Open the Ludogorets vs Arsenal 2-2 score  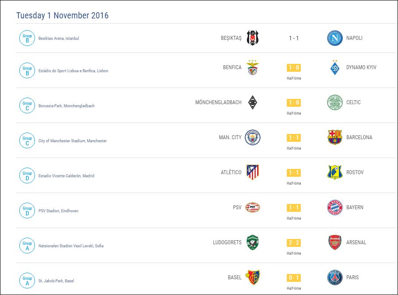pos(294,242)
